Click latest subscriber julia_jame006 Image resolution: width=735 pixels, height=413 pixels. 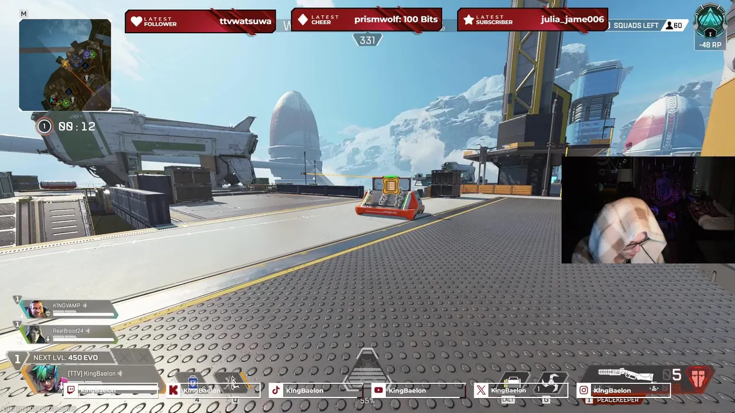[572, 20]
